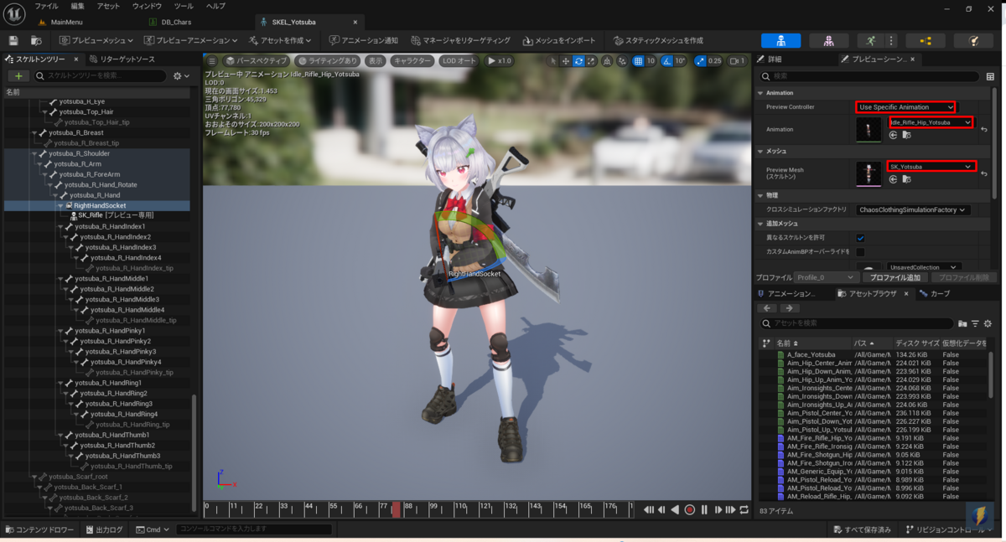Viewport: 1006px width, 542px height.
Task: Open the SK_Yotsuba preview mesh dropdown
Action: point(931,167)
